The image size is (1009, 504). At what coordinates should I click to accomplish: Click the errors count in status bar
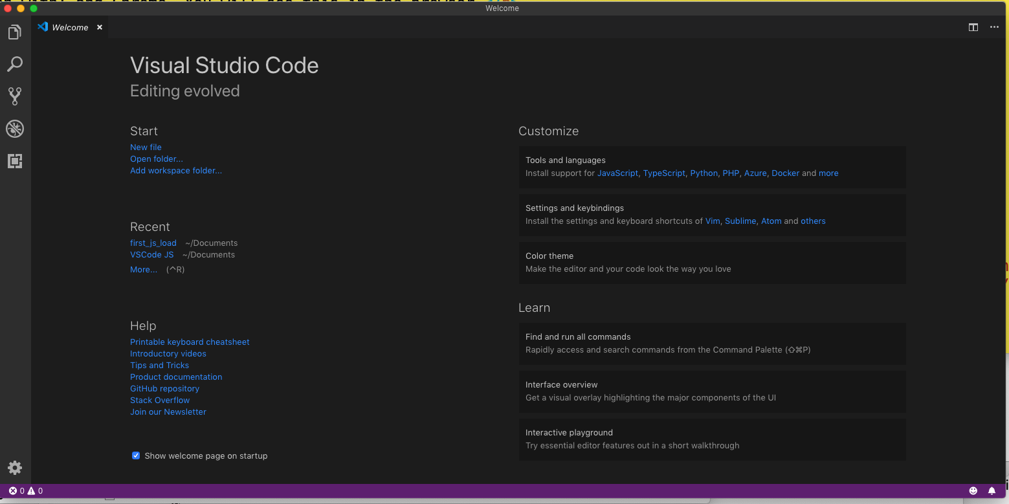(x=17, y=491)
